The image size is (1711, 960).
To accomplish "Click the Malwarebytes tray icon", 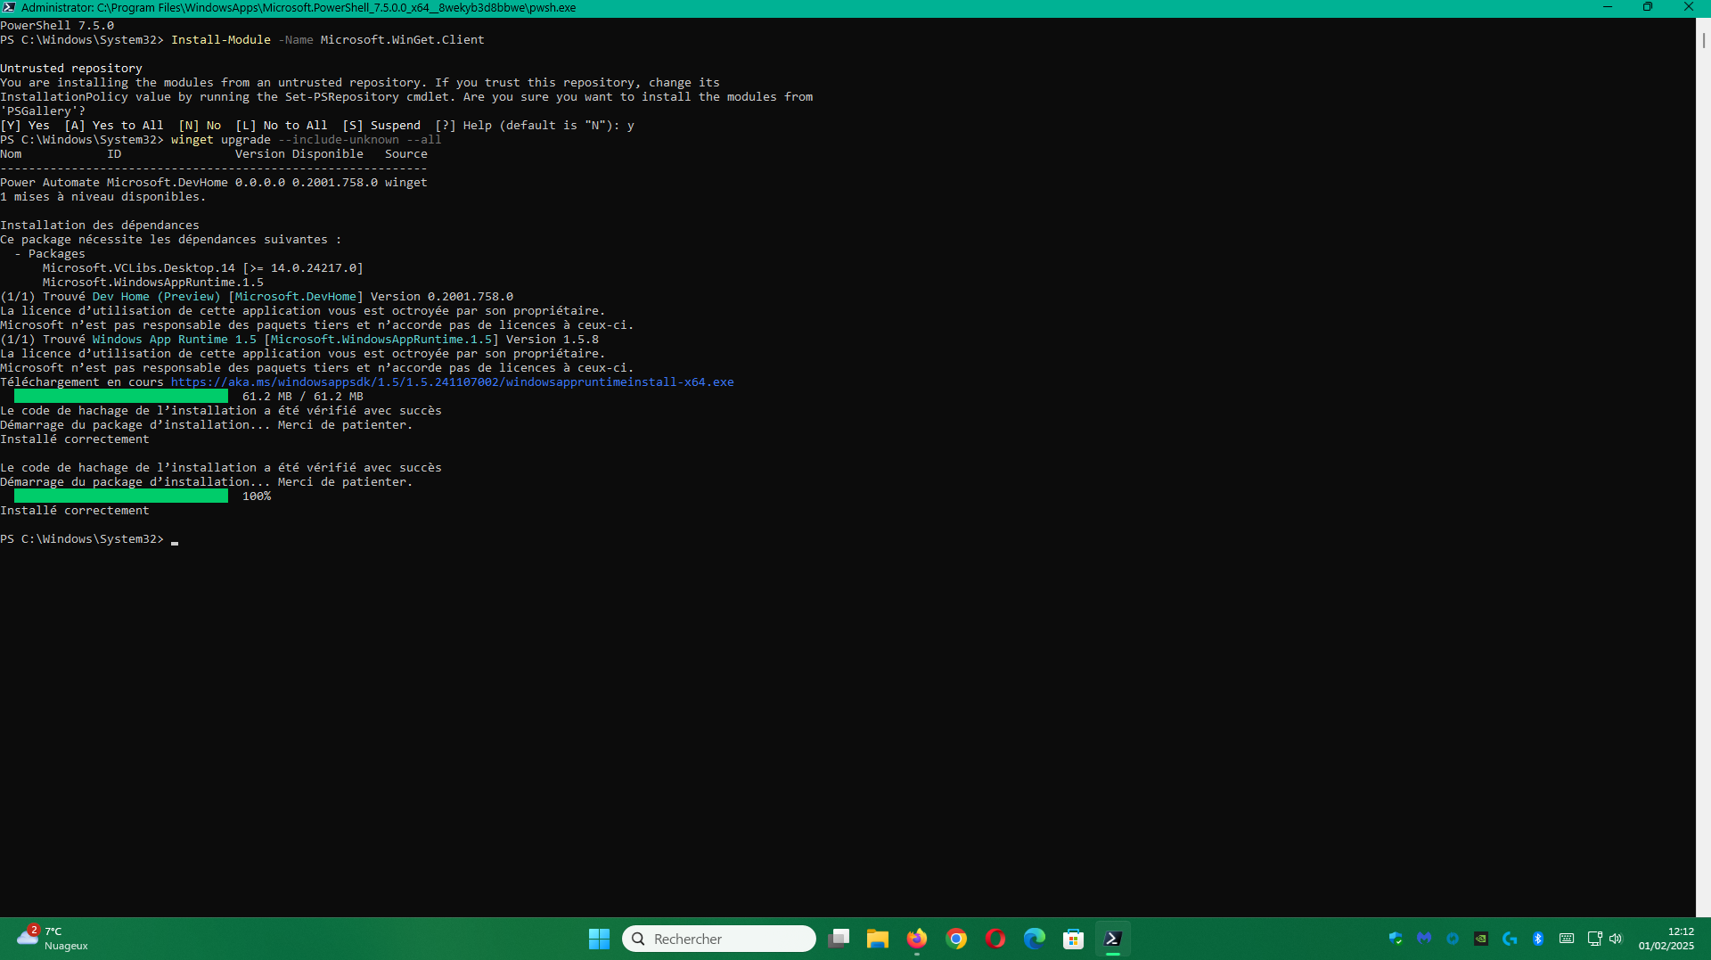I will pos(1424,939).
